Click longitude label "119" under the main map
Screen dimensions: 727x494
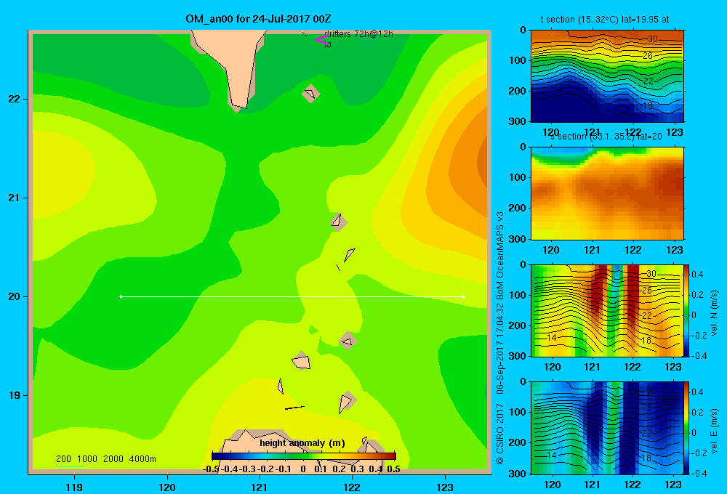74,487
